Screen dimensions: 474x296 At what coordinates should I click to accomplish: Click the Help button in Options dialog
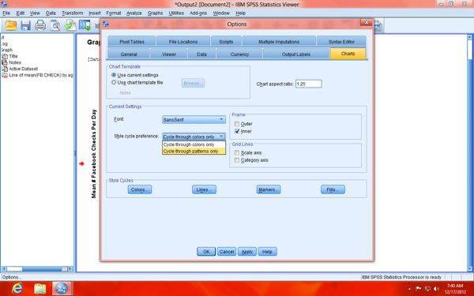click(267, 252)
